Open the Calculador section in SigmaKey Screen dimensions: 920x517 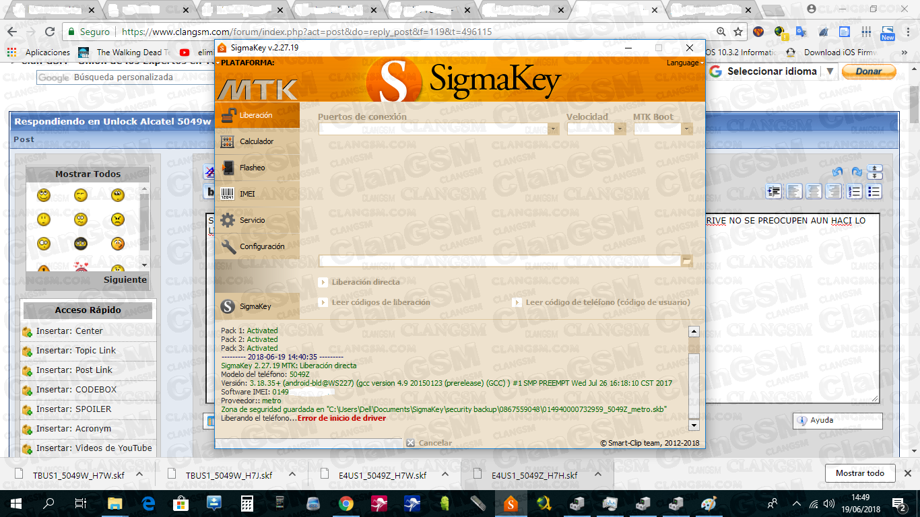257,141
